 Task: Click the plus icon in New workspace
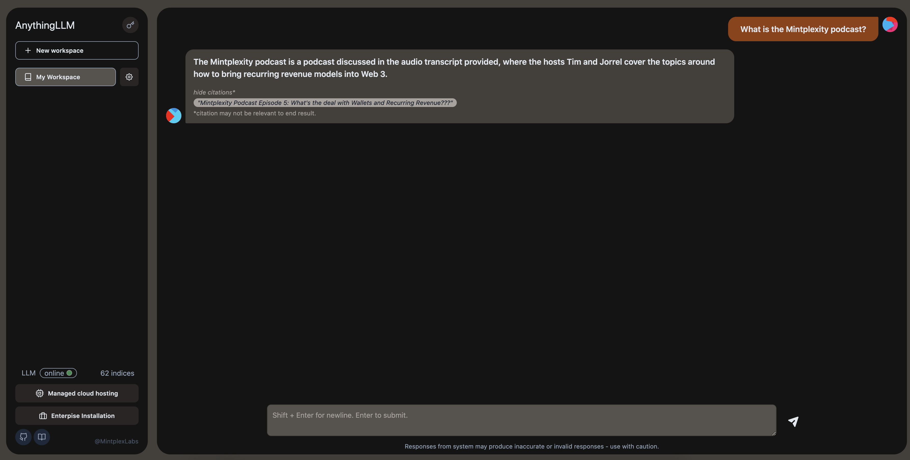28,50
